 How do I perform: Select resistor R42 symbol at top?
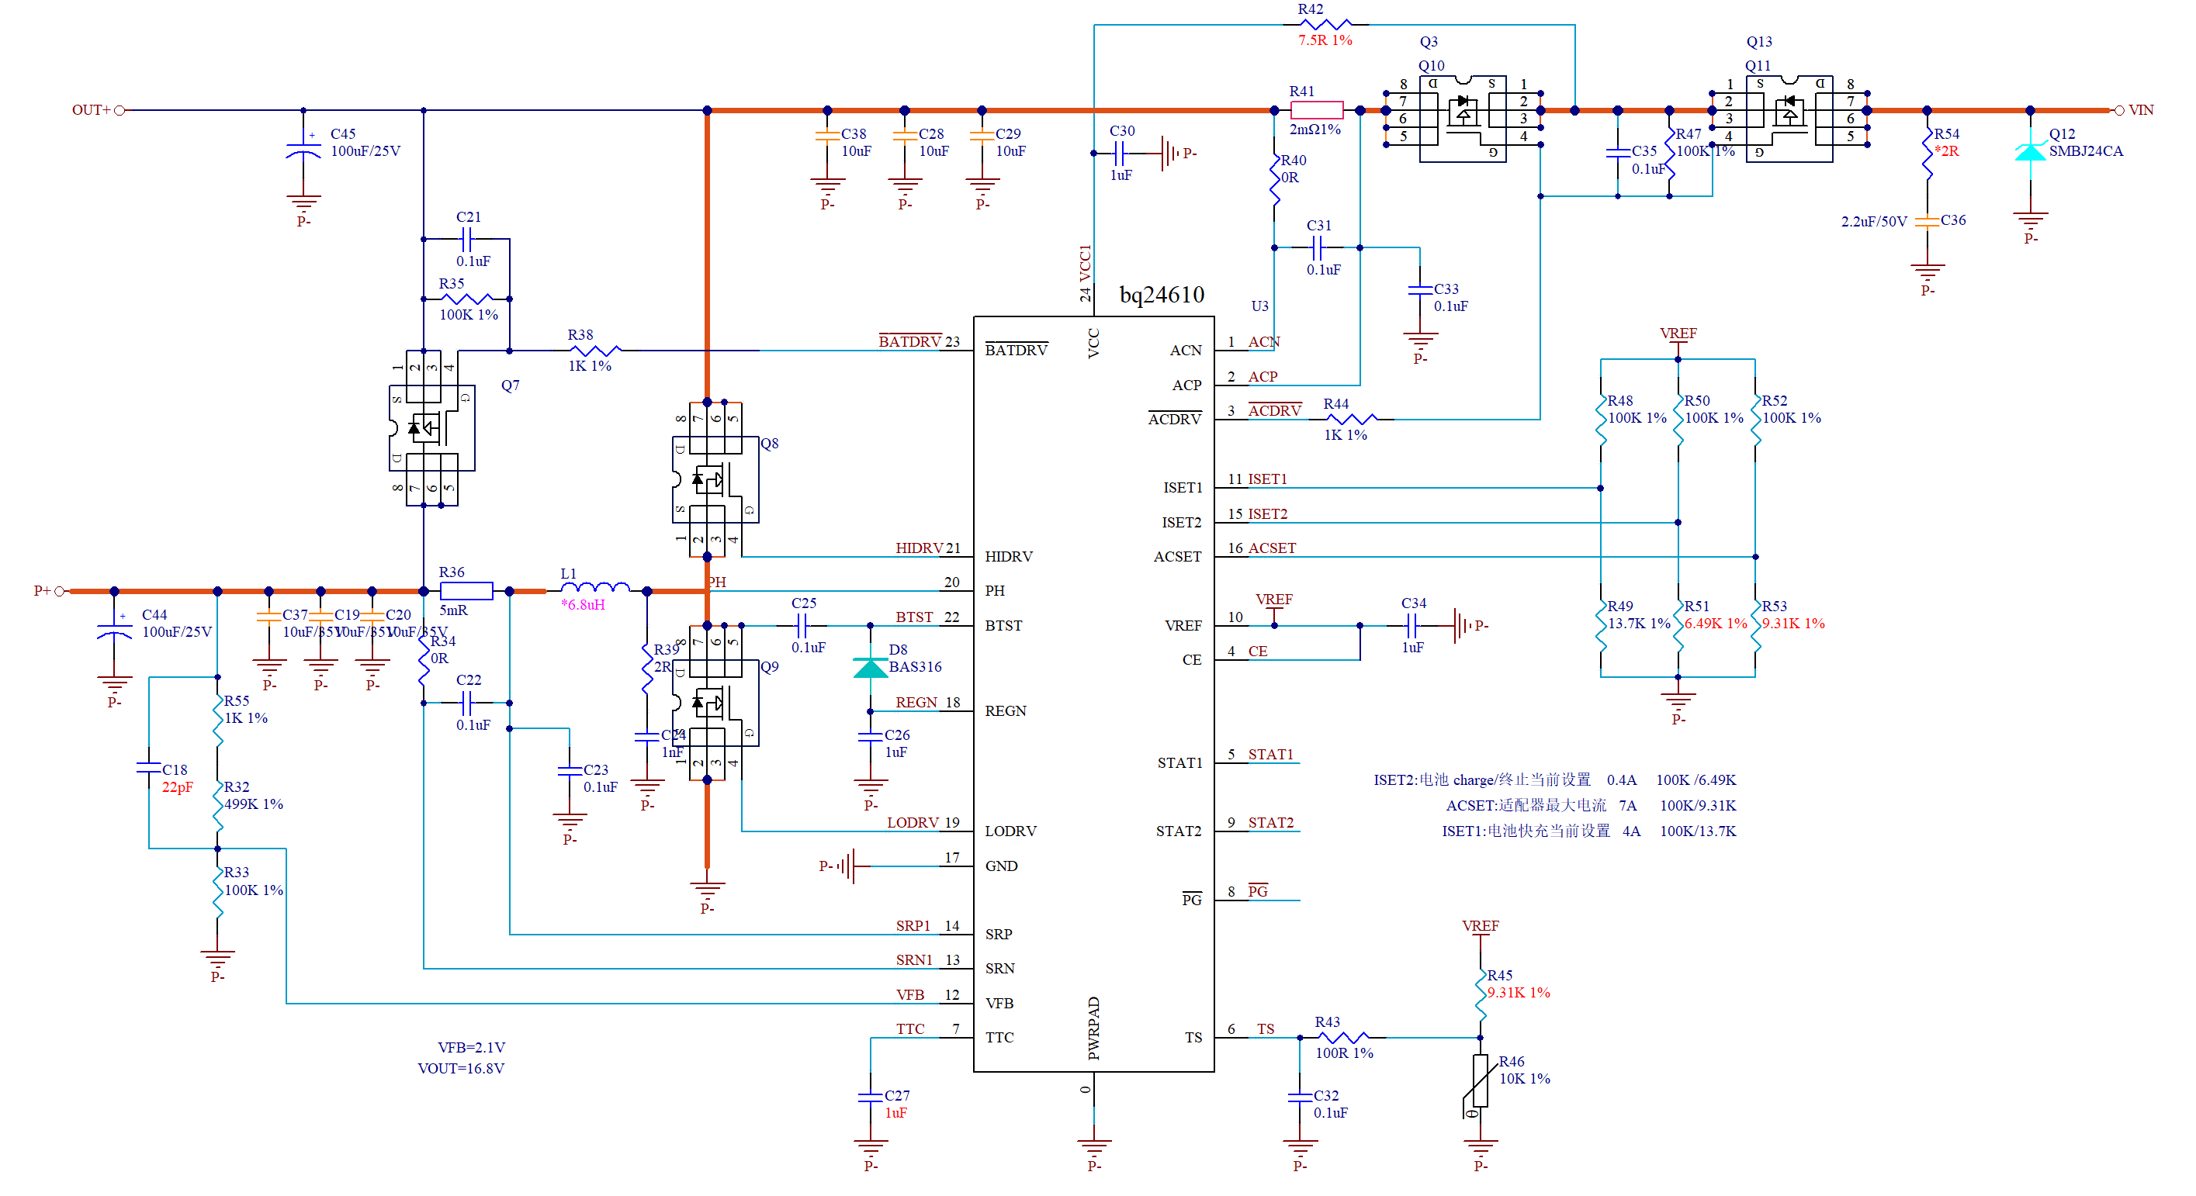pos(1326,25)
